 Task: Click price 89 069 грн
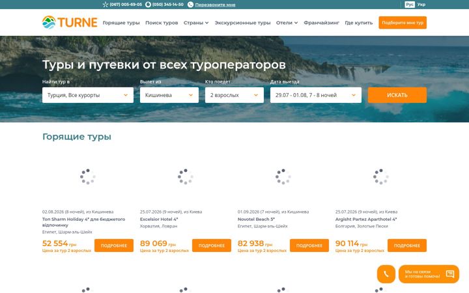(x=158, y=244)
